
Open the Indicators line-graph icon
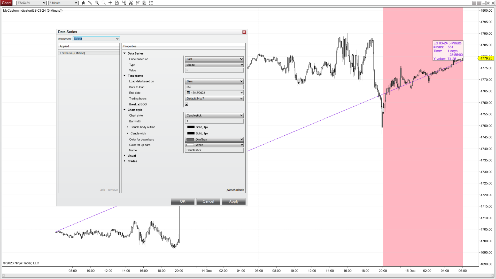point(137,3)
